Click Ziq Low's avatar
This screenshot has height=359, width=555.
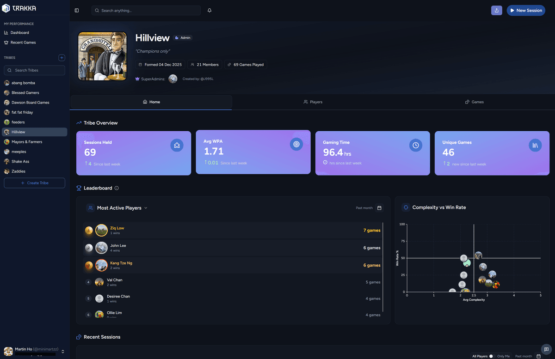[x=102, y=230]
